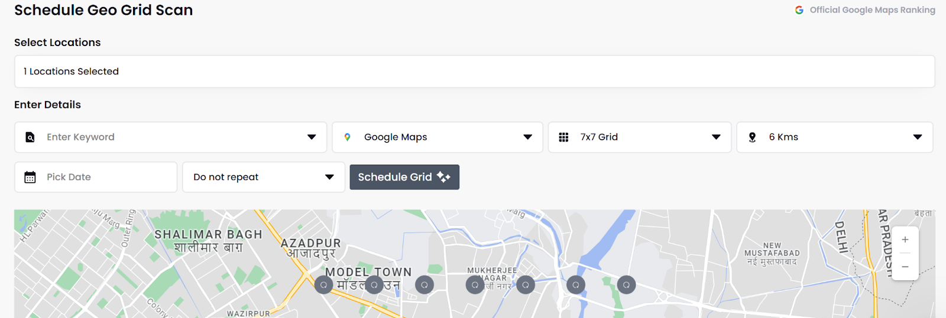Screen dimensions: 946x318
Task: Zoom in on the map
Action: [x=905, y=240]
